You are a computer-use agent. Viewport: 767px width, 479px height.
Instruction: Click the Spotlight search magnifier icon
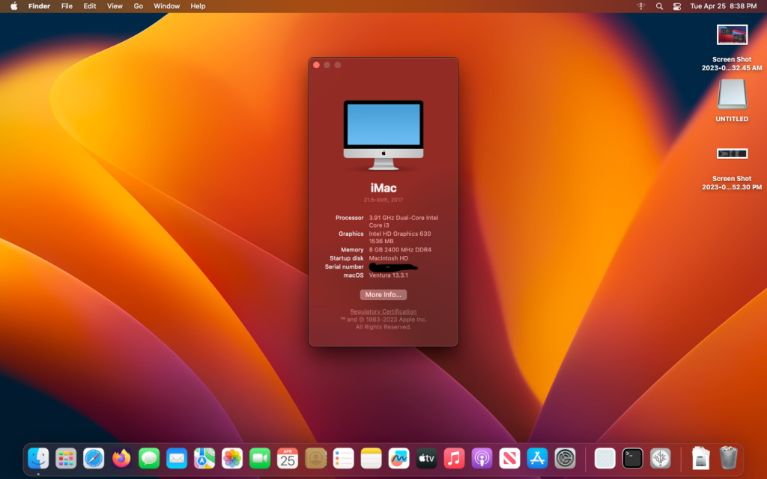(x=659, y=6)
